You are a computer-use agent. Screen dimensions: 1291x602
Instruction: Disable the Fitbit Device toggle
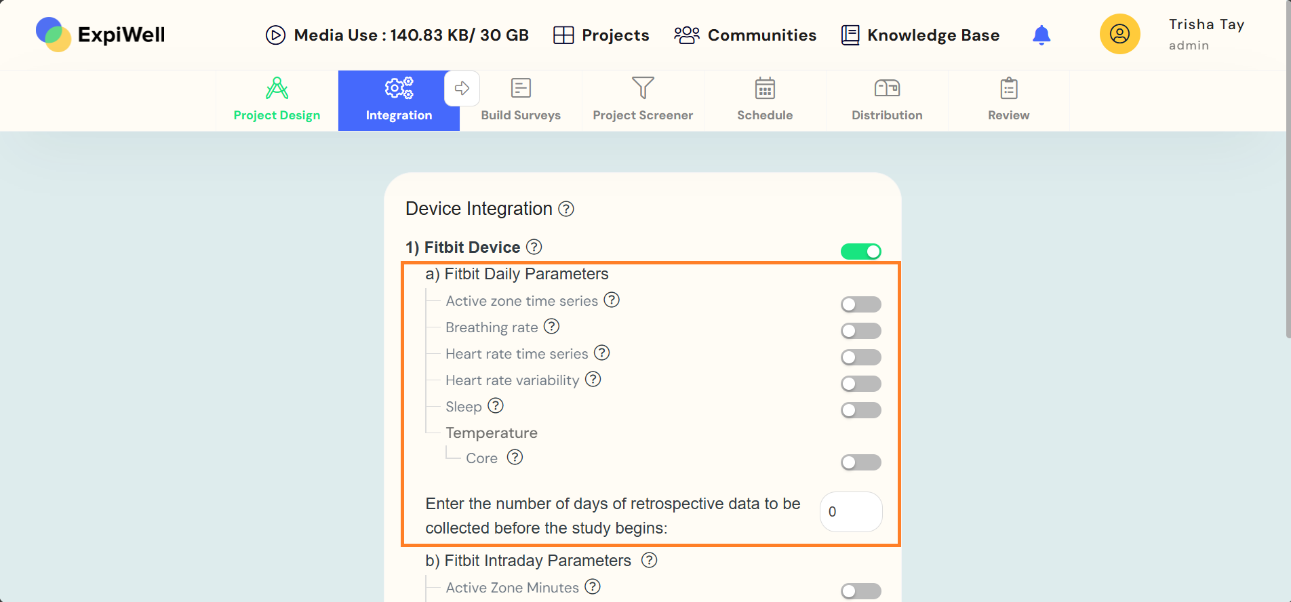(x=861, y=252)
